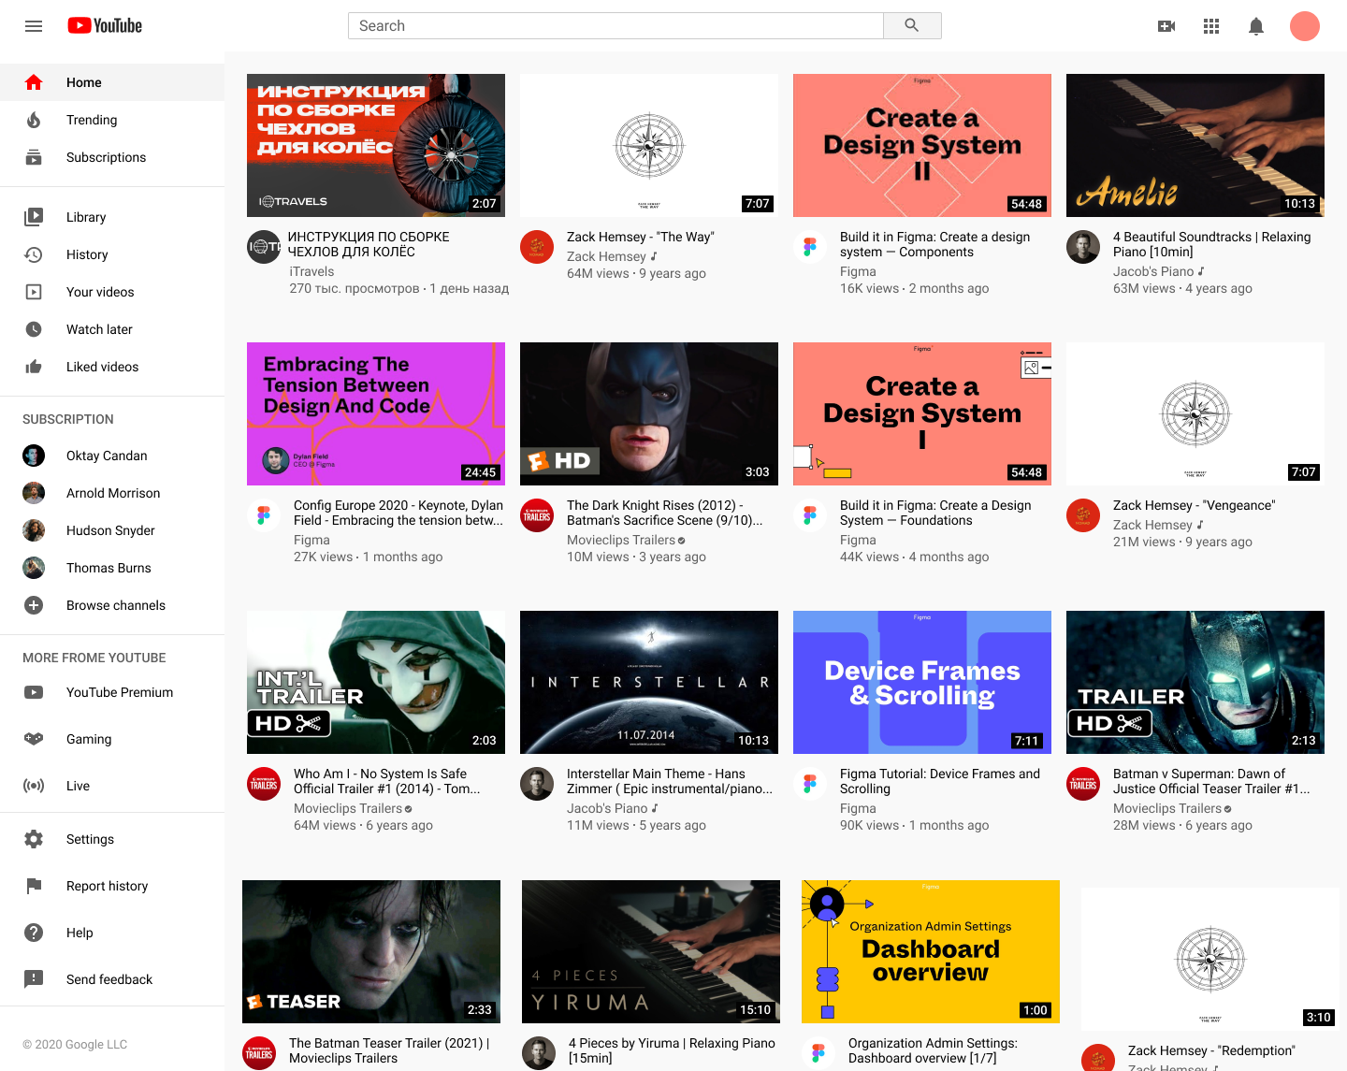Click the Browse channels plus icon

(34, 605)
